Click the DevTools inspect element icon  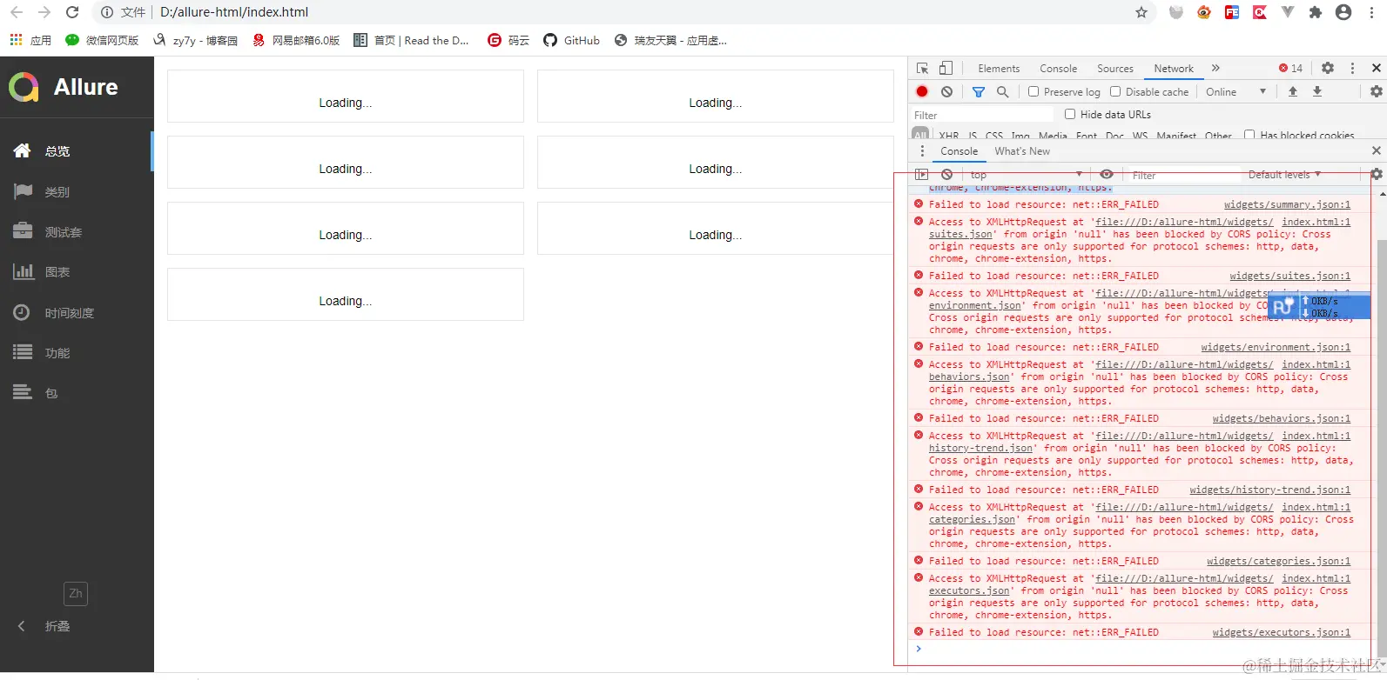pos(923,68)
